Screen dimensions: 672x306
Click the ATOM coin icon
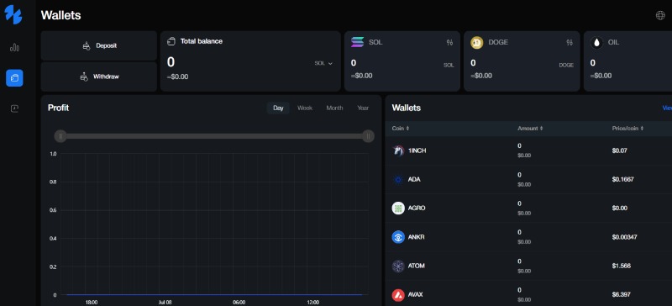coord(398,266)
